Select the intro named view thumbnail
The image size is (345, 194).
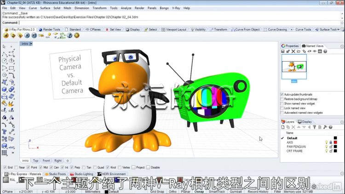coord(294,67)
